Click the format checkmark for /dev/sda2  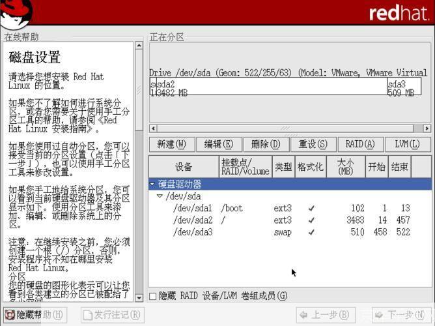[311, 220]
